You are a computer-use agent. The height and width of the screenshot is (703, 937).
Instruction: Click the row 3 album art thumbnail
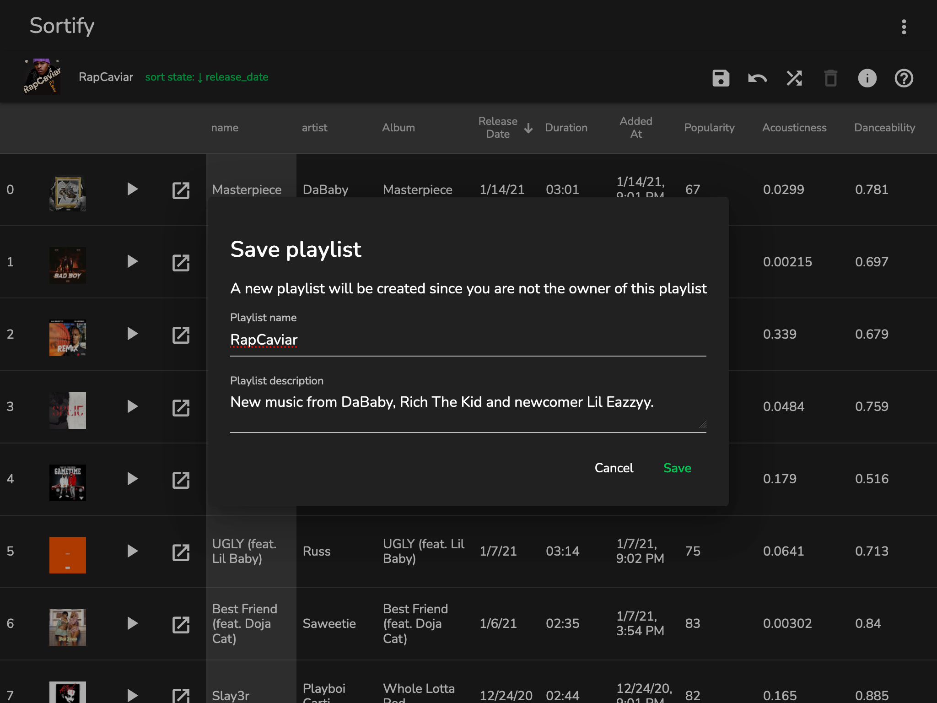68,411
